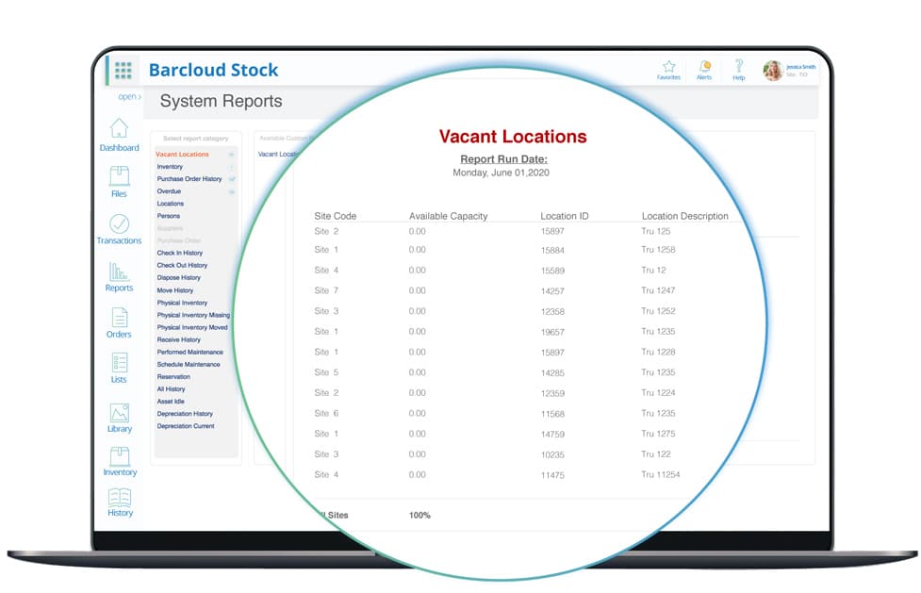Go to Dashboard in sidebar
The width and height of the screenshot is (921, 593).
pos(119,135)
